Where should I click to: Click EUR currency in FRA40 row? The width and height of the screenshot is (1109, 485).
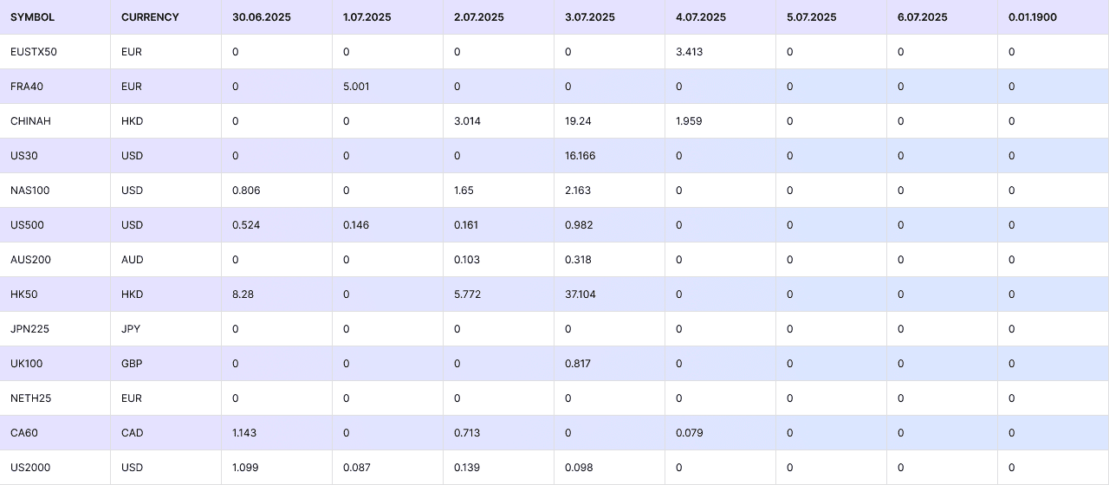(x=166, y=87)
